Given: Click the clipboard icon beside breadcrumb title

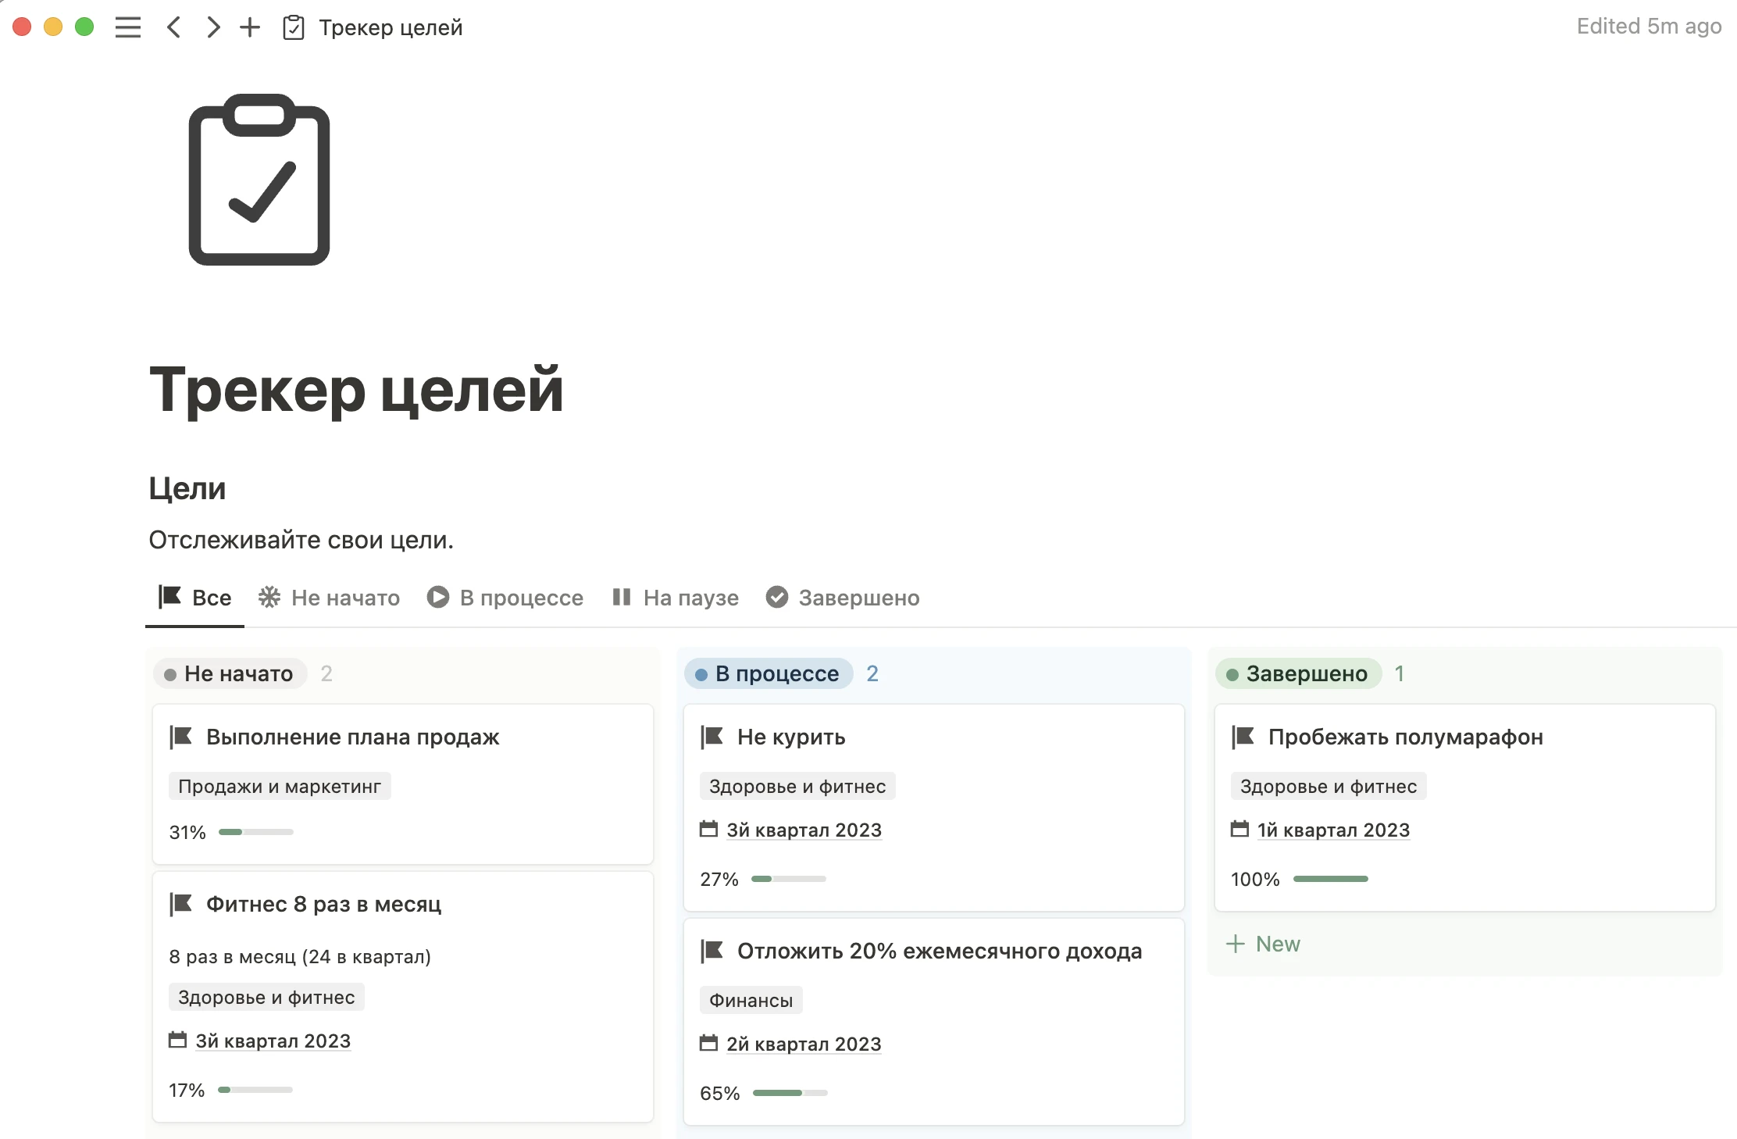Looking at the screenshot, I should point(294,27).
